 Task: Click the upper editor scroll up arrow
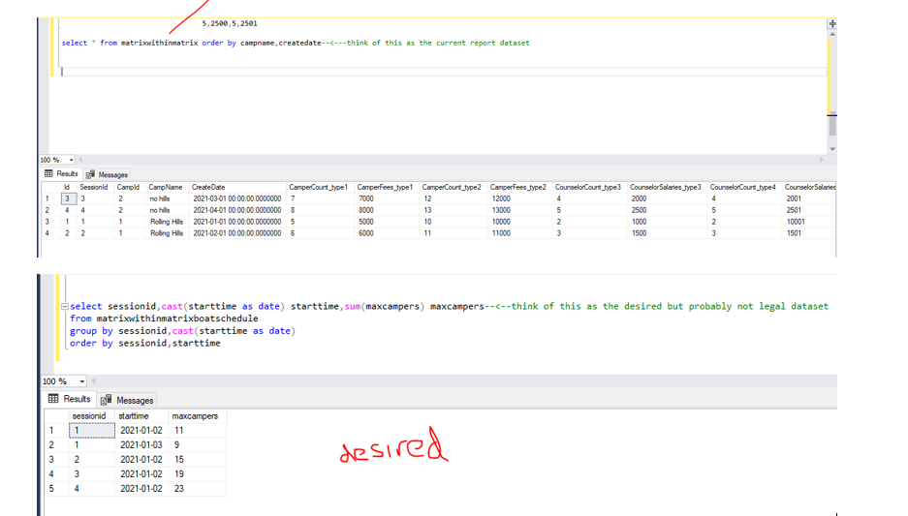coord(832,34)
